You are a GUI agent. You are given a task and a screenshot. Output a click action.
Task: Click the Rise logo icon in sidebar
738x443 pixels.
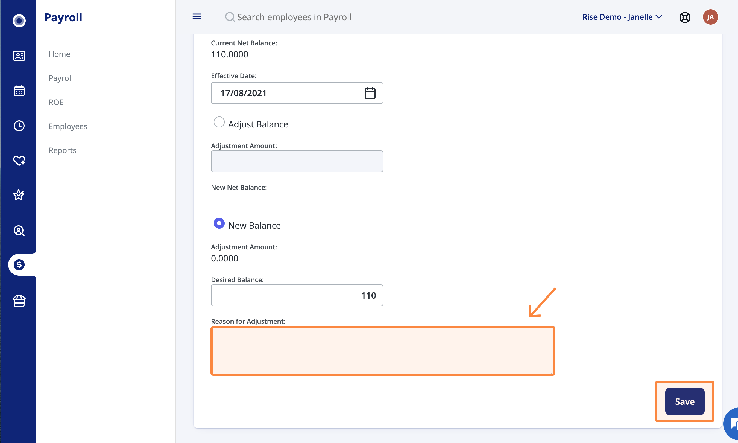pyautogui.click(x=19, y=21)
